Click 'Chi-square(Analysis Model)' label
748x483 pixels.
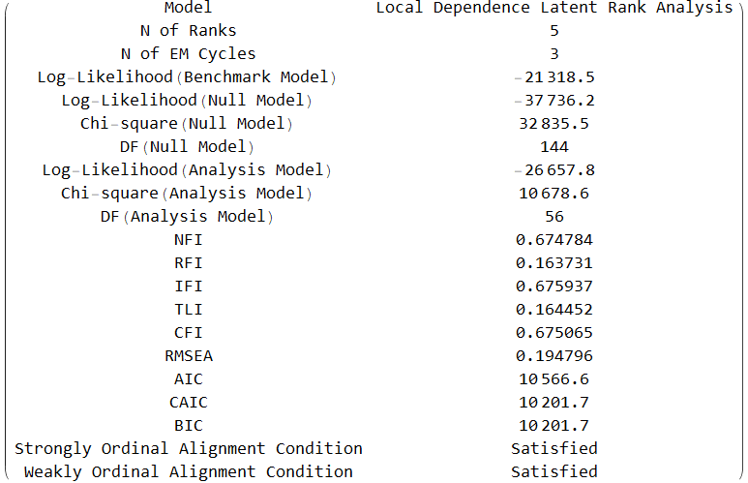point(188,194)
